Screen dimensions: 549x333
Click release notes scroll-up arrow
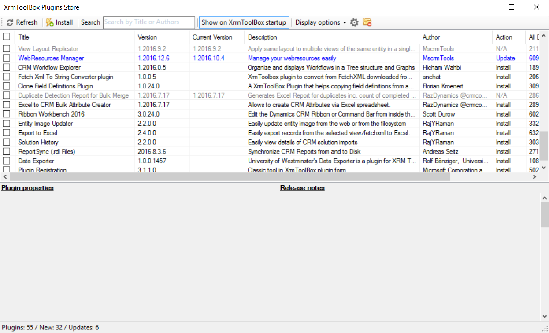[545, 197]
